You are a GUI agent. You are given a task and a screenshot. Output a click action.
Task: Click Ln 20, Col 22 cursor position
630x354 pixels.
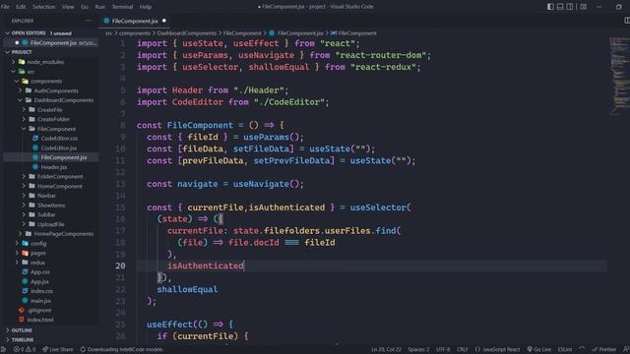click(x=386, y=349)
